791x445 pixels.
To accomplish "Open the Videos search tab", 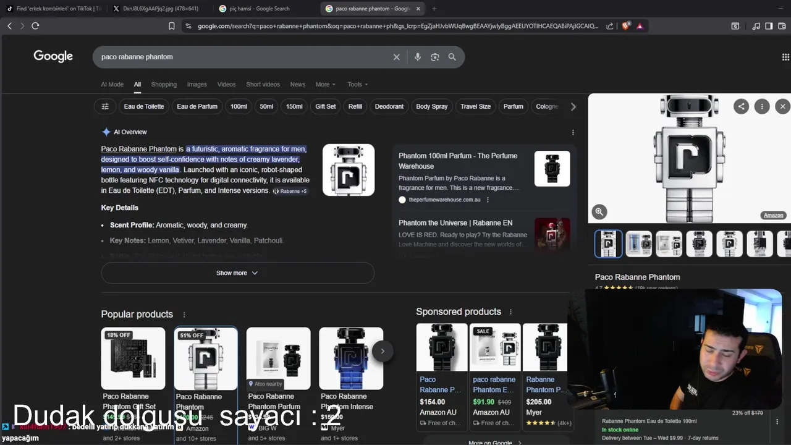I will click(x=226, y=84).
